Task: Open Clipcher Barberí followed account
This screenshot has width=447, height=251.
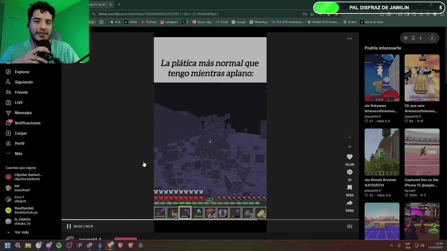Action: tap(24, 177)
